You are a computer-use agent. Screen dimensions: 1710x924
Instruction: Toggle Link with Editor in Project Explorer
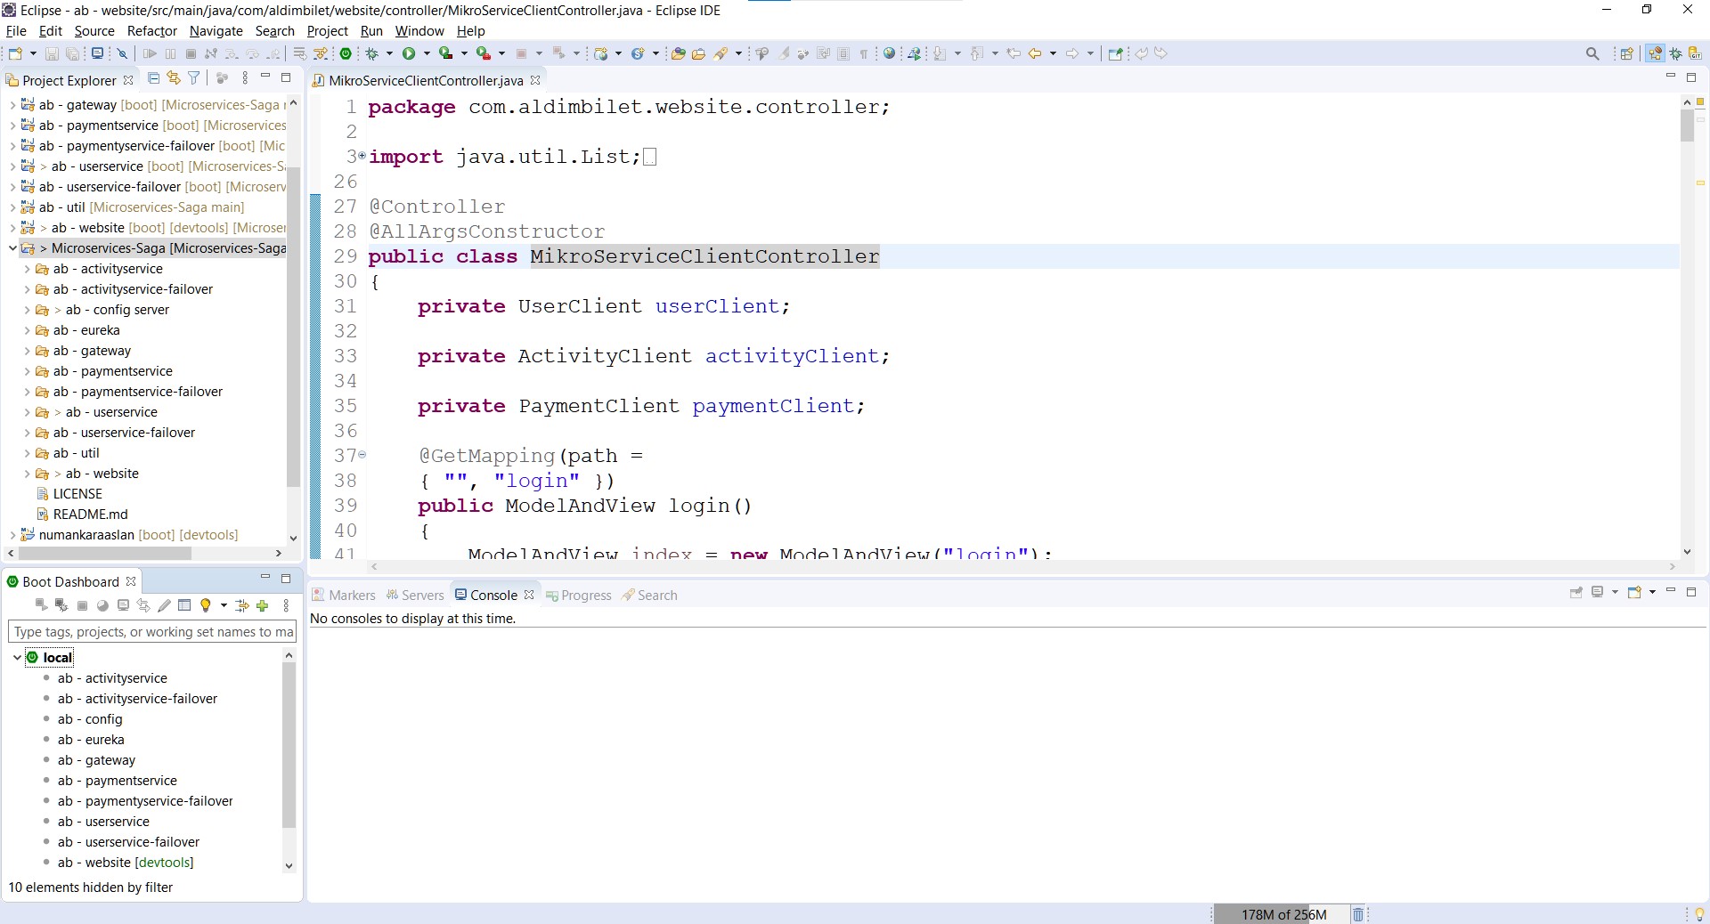tap(174, 78)
